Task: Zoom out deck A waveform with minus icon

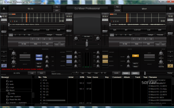Action: coord(61,21)
